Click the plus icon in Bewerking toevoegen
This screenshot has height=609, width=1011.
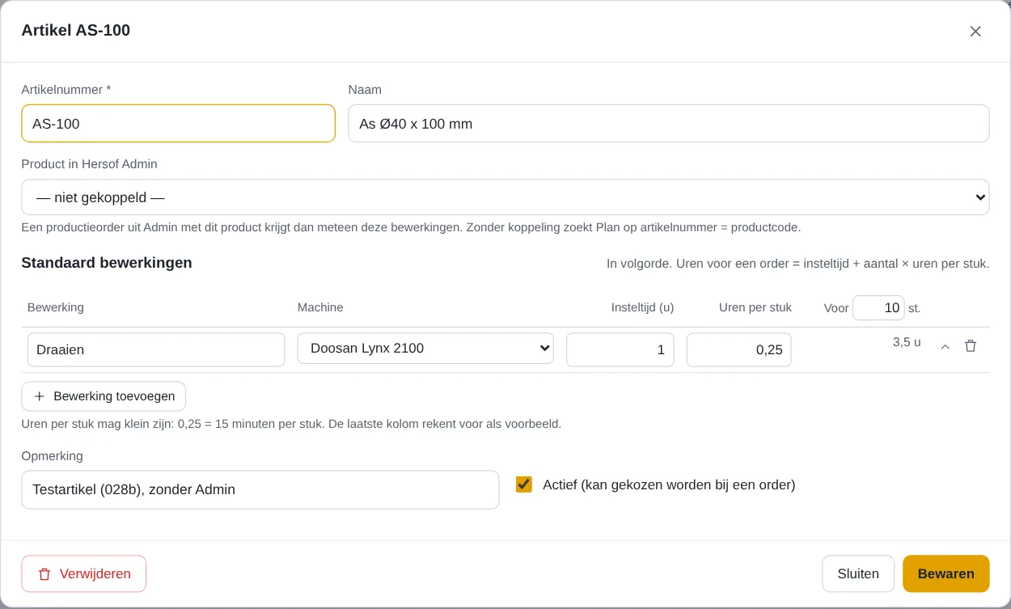[39, 396]
